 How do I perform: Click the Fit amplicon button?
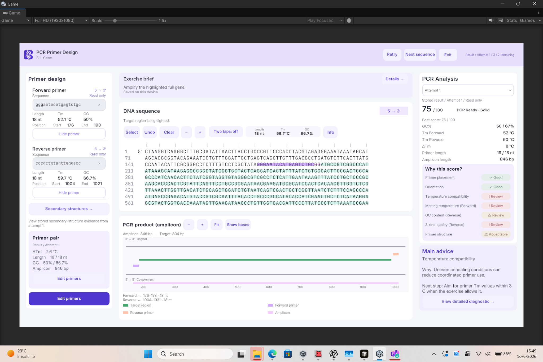216,225
